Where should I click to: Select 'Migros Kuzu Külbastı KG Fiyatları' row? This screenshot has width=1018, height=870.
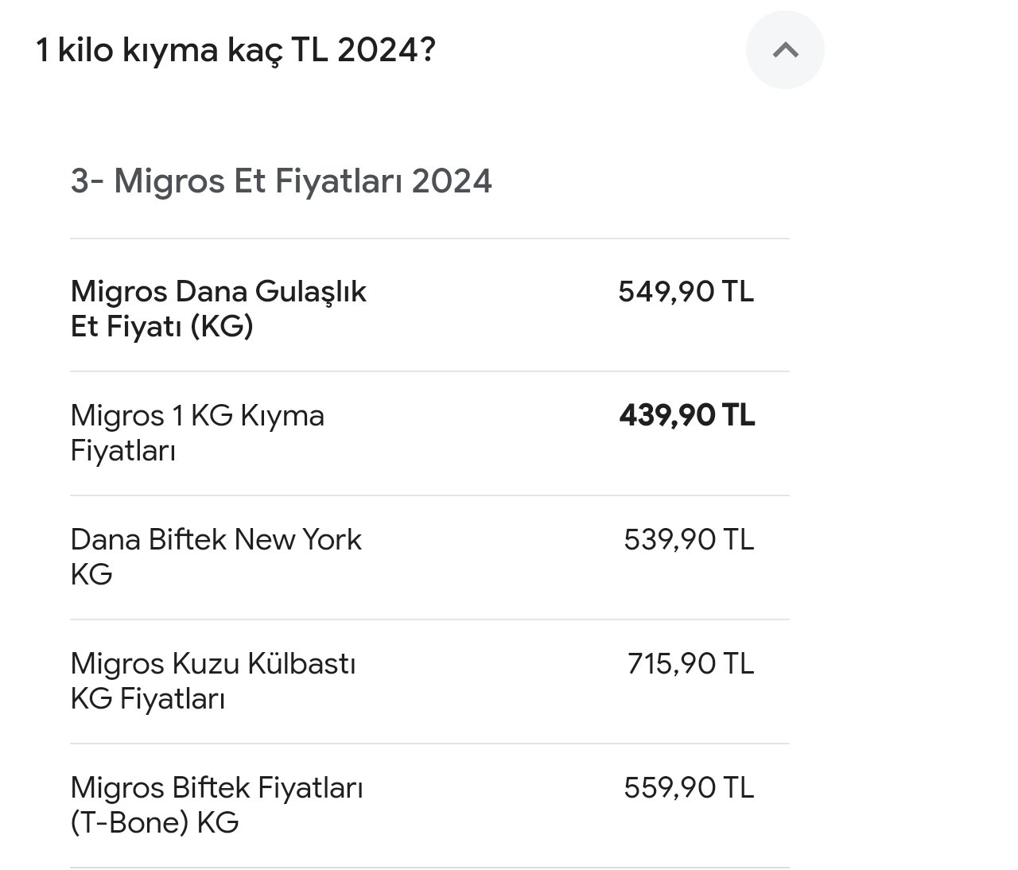click(x=429, y=682)
